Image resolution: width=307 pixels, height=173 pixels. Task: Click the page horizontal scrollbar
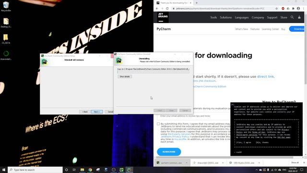[x=225, y=157]
